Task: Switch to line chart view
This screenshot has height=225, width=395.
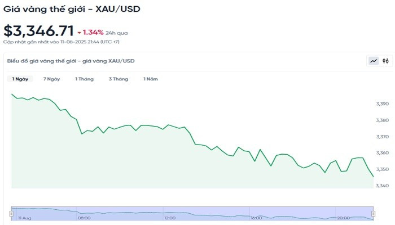Action: pyautogui.click(x=374, y=61)
